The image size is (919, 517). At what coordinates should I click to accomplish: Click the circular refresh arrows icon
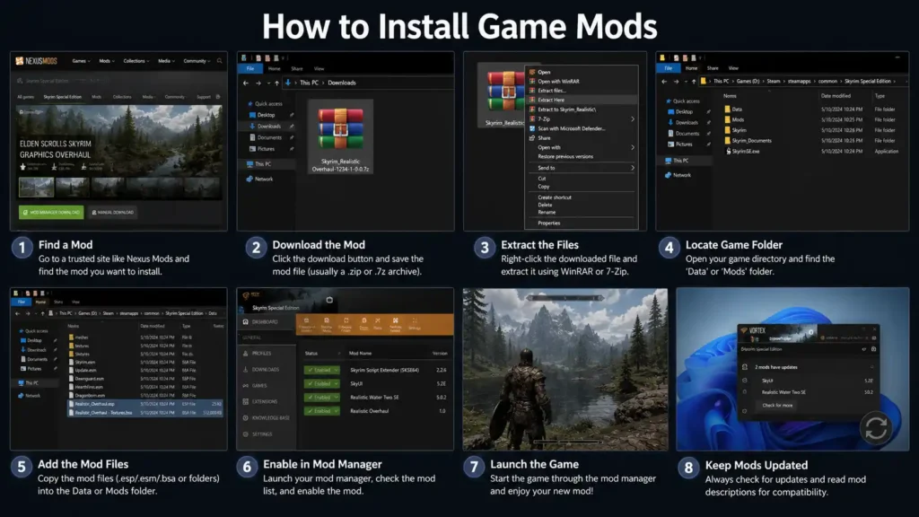[x=876, y=428]
